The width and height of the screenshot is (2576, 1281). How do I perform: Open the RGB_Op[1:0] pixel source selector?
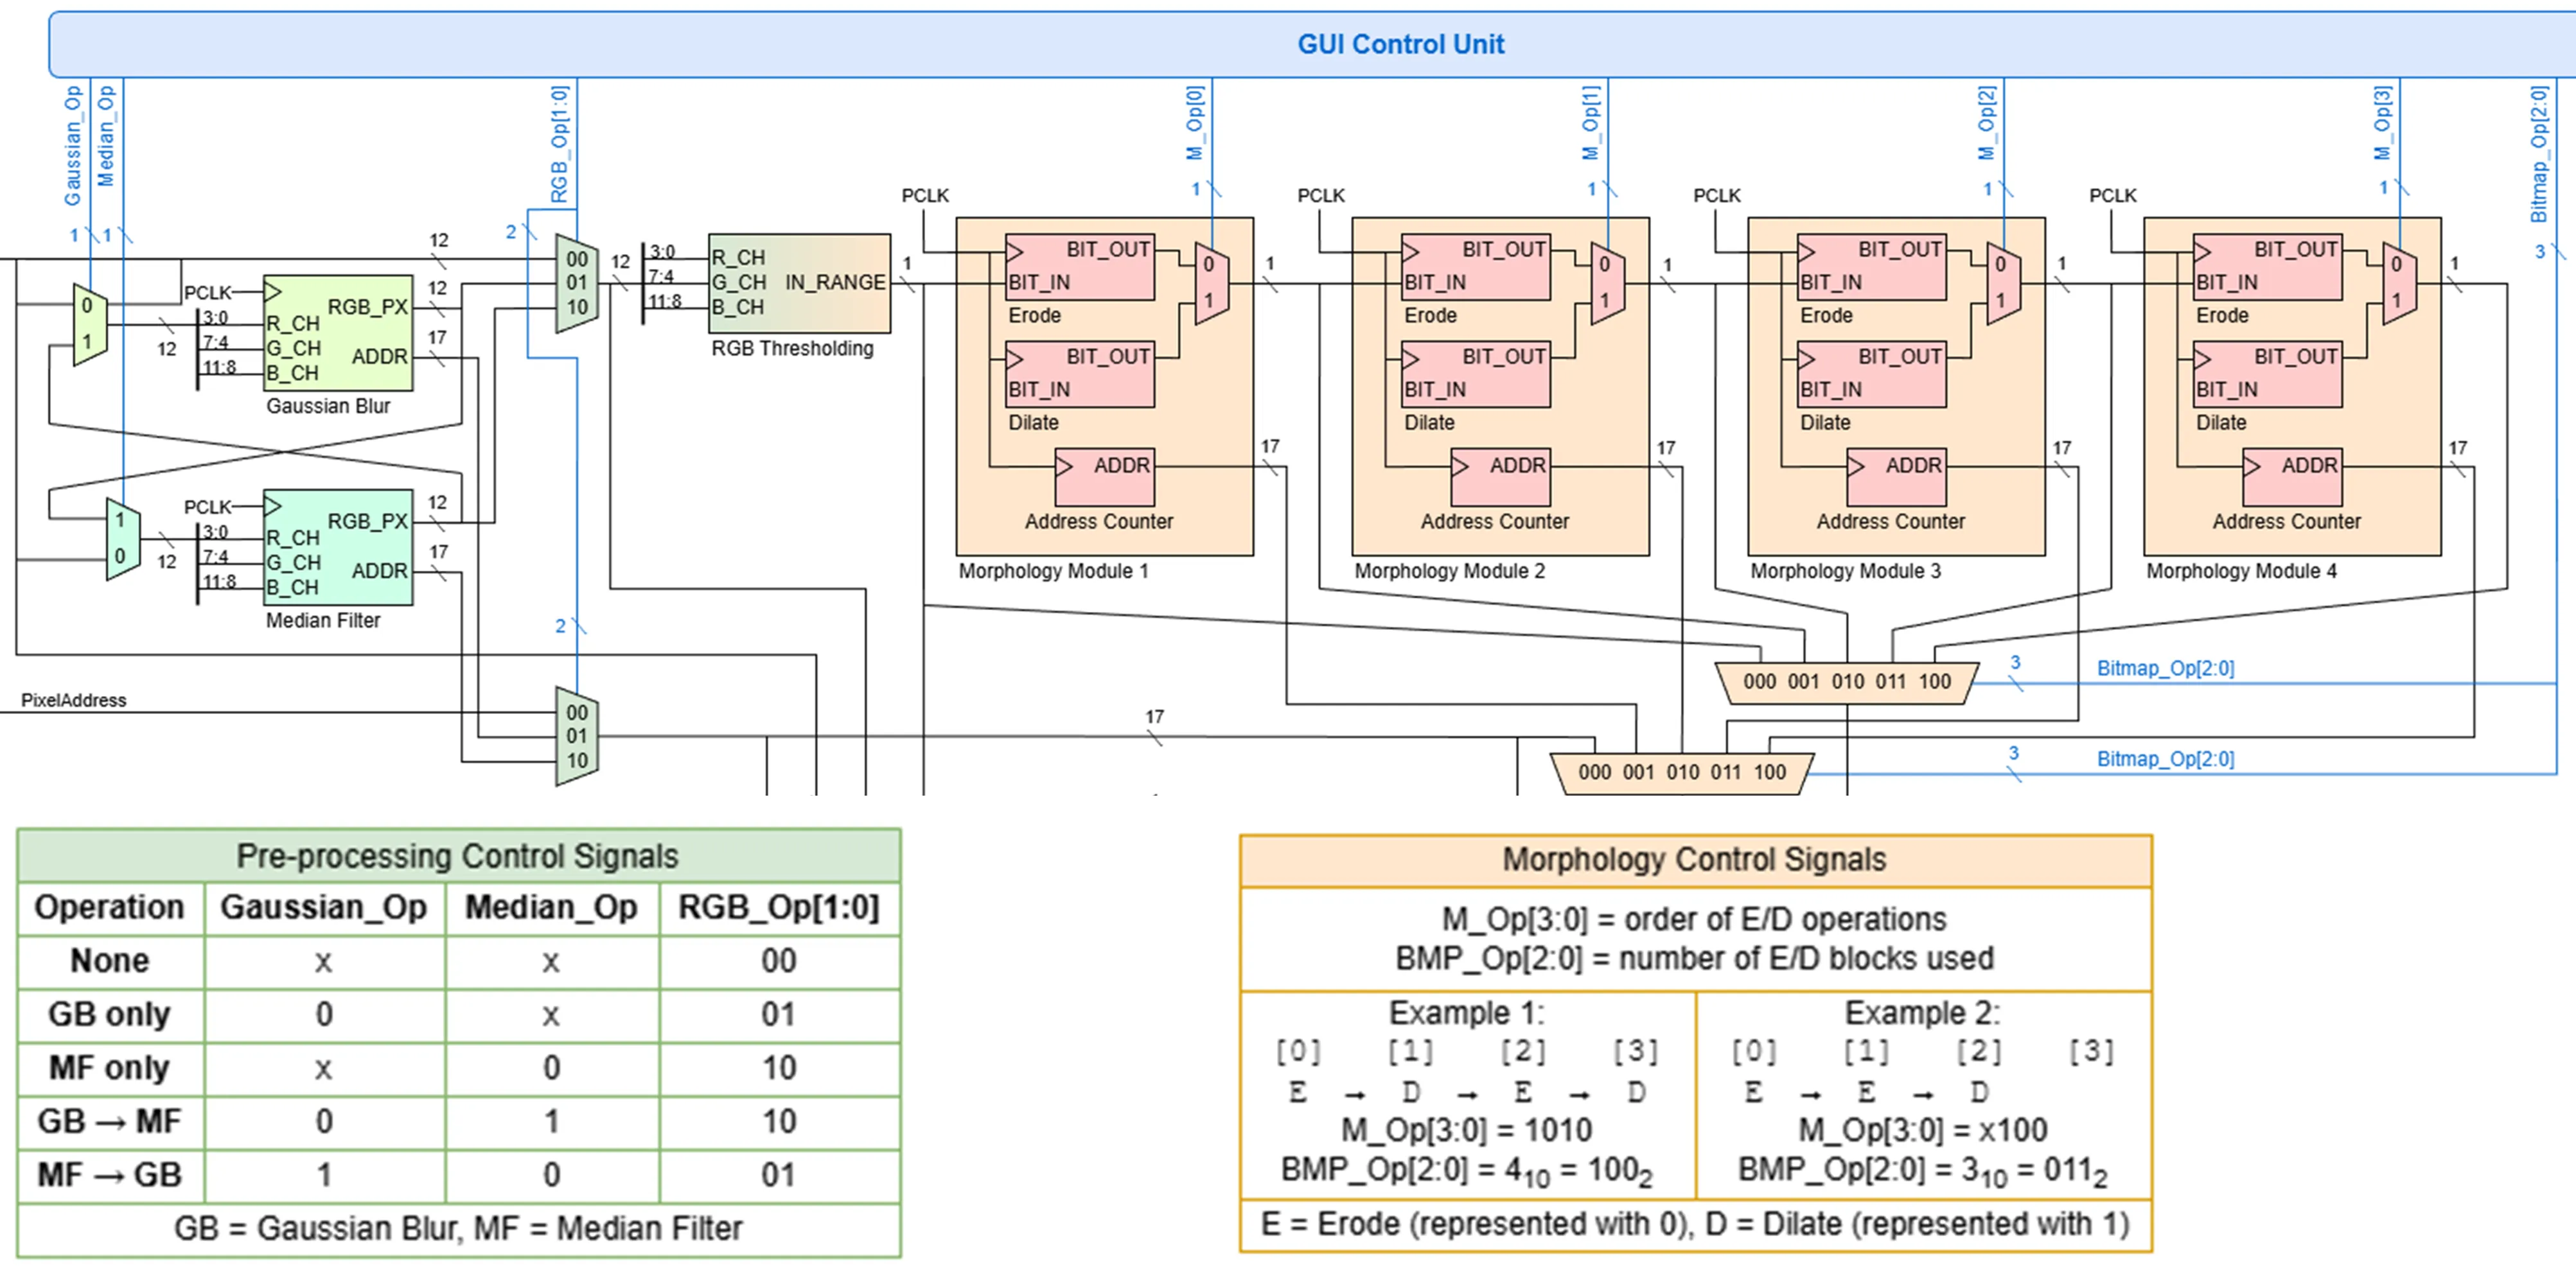click(576, 283)
